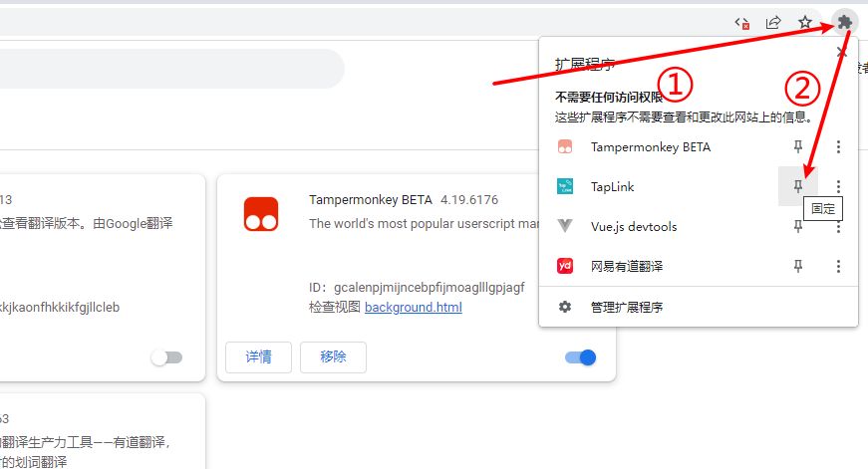Screen dimensions: 868x469
Task: Pin Vue.js devtools to the toolbar
Action: point(797,226)
